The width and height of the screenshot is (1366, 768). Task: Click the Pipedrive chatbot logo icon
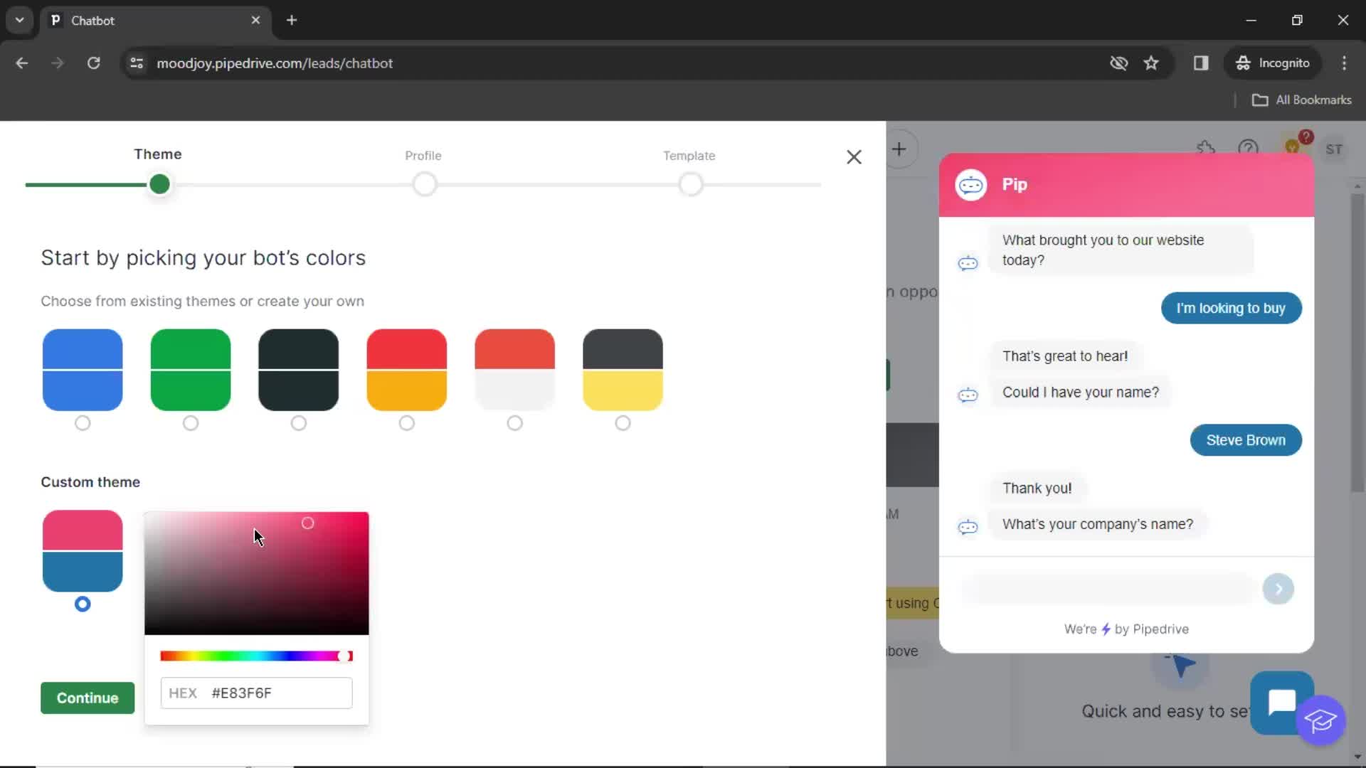coord(971,185)
